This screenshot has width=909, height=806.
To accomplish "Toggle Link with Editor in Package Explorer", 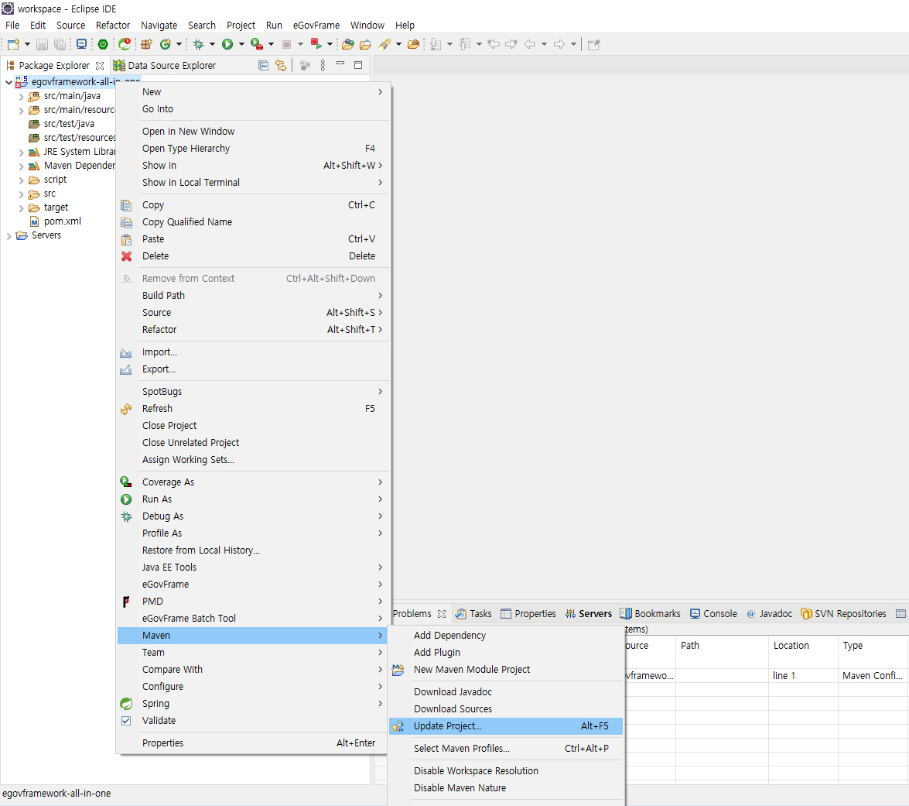I will (x=281, y=66).
